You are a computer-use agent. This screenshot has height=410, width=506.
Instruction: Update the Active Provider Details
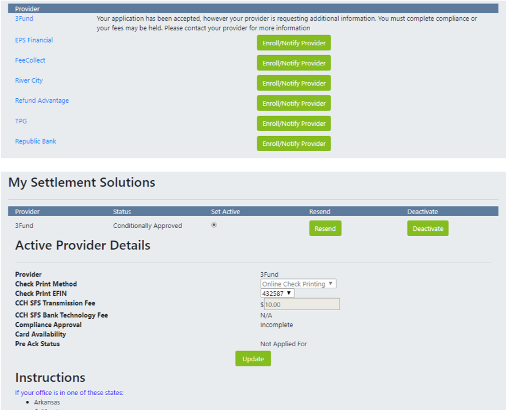pyautogui.click(x=253, y=358)
